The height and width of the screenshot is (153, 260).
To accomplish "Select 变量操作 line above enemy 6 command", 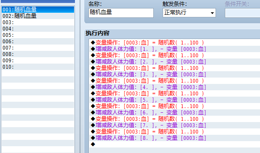I will (x=175, y=106).
